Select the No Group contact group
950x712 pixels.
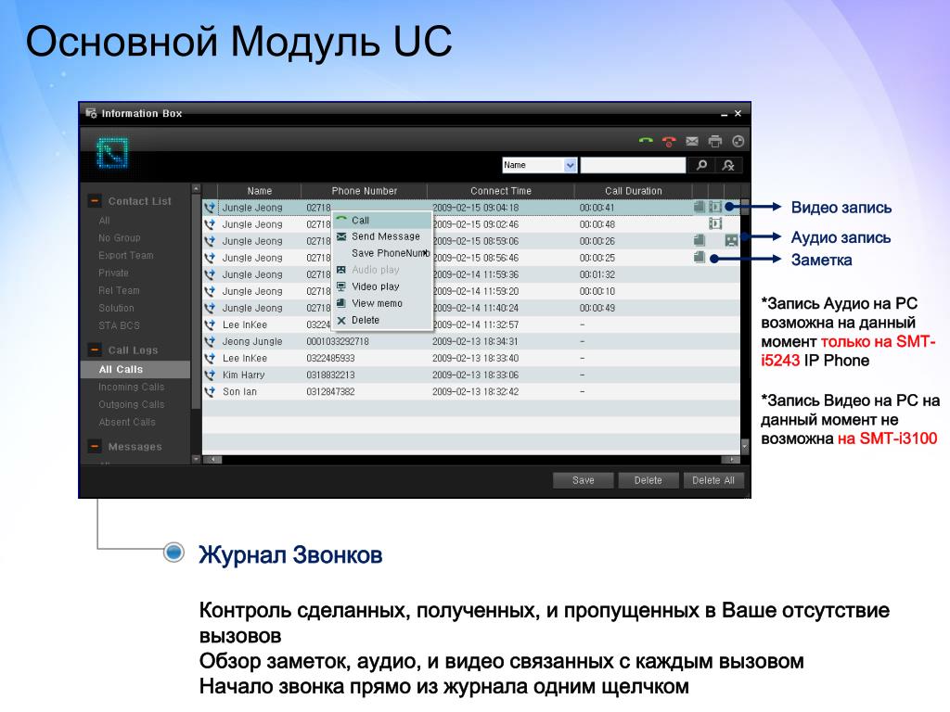coord(120,238)
